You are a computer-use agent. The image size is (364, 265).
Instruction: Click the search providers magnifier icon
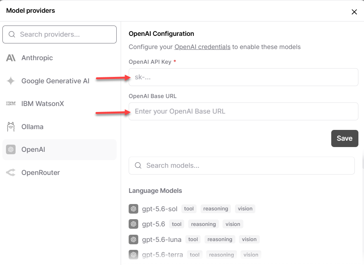pos(12,35)
